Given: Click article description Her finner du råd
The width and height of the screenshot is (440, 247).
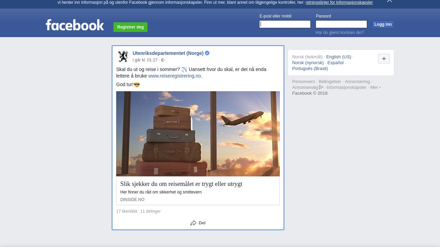Looking at the screenshot, I should [161, 192].
